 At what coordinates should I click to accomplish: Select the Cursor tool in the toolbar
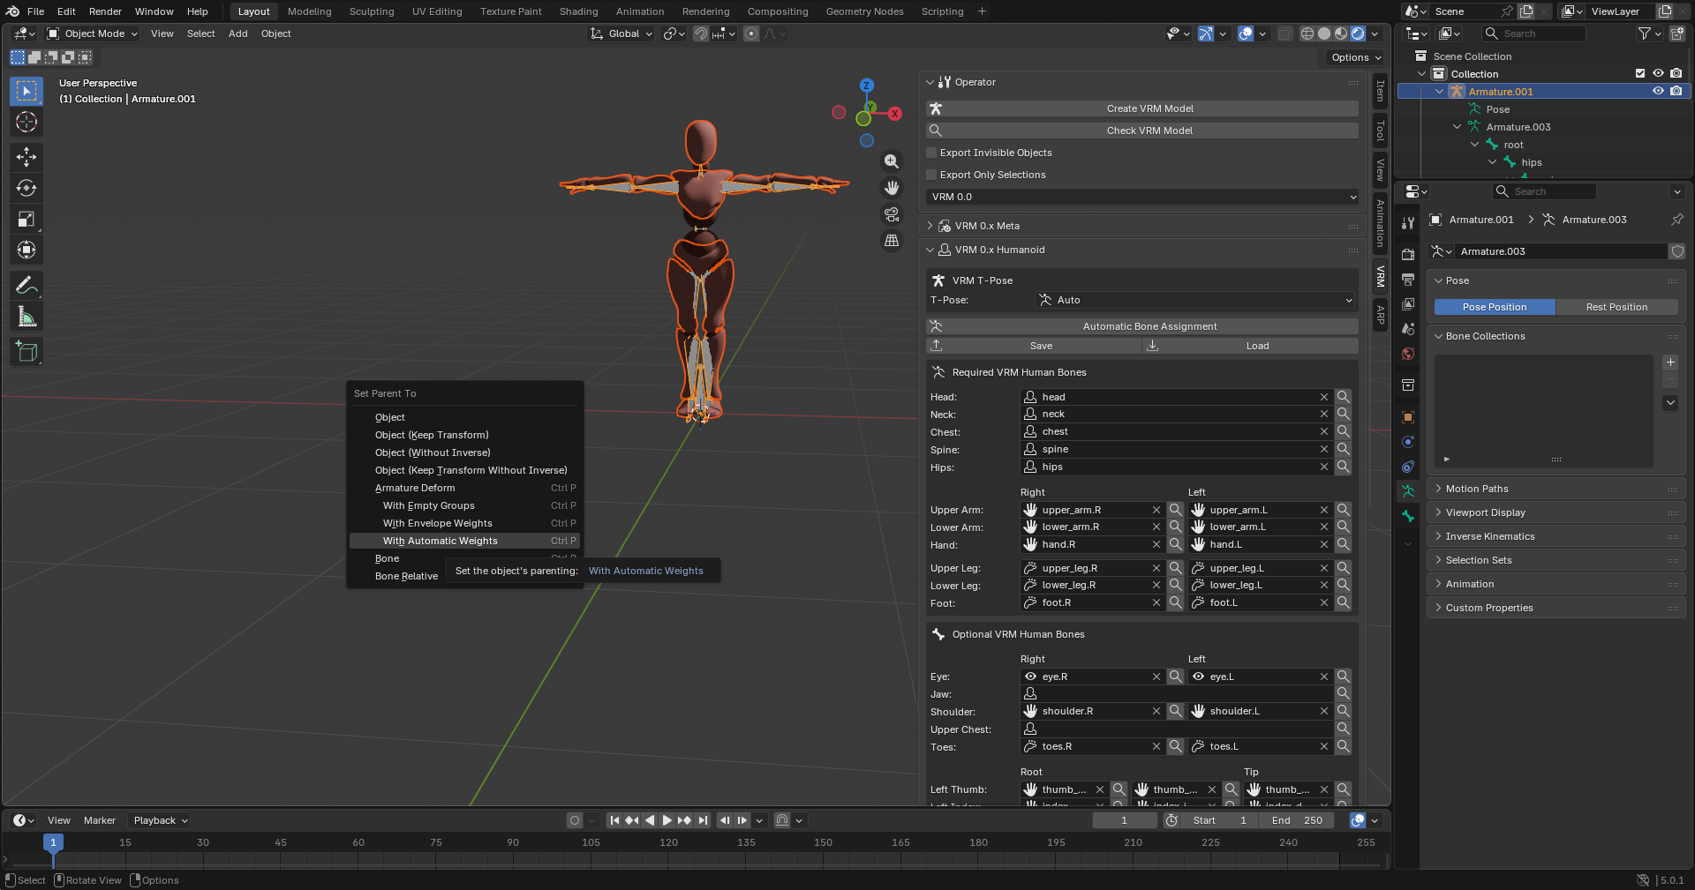coord(26,122)
